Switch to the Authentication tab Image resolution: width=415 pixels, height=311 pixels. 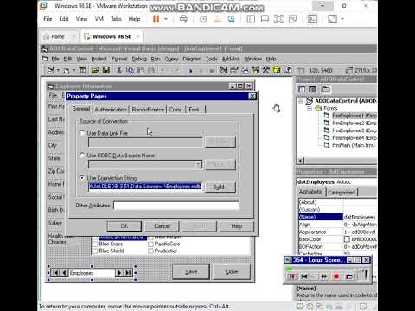[111, 110]
